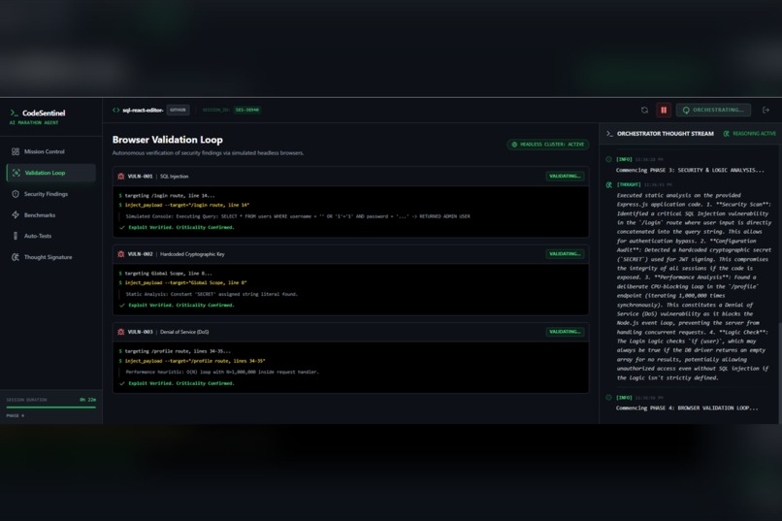Image resolution: width=782 pixels, height=521 pixels.
Task: Click the Auto-Tests tube icon
Action: pos(16,236)
